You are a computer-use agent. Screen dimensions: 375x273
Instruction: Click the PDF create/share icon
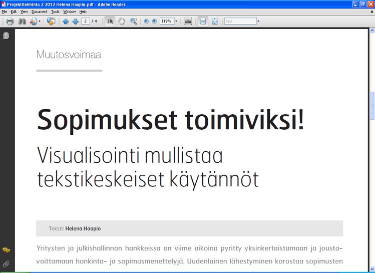pyautogui.click(x=34, y=22)
